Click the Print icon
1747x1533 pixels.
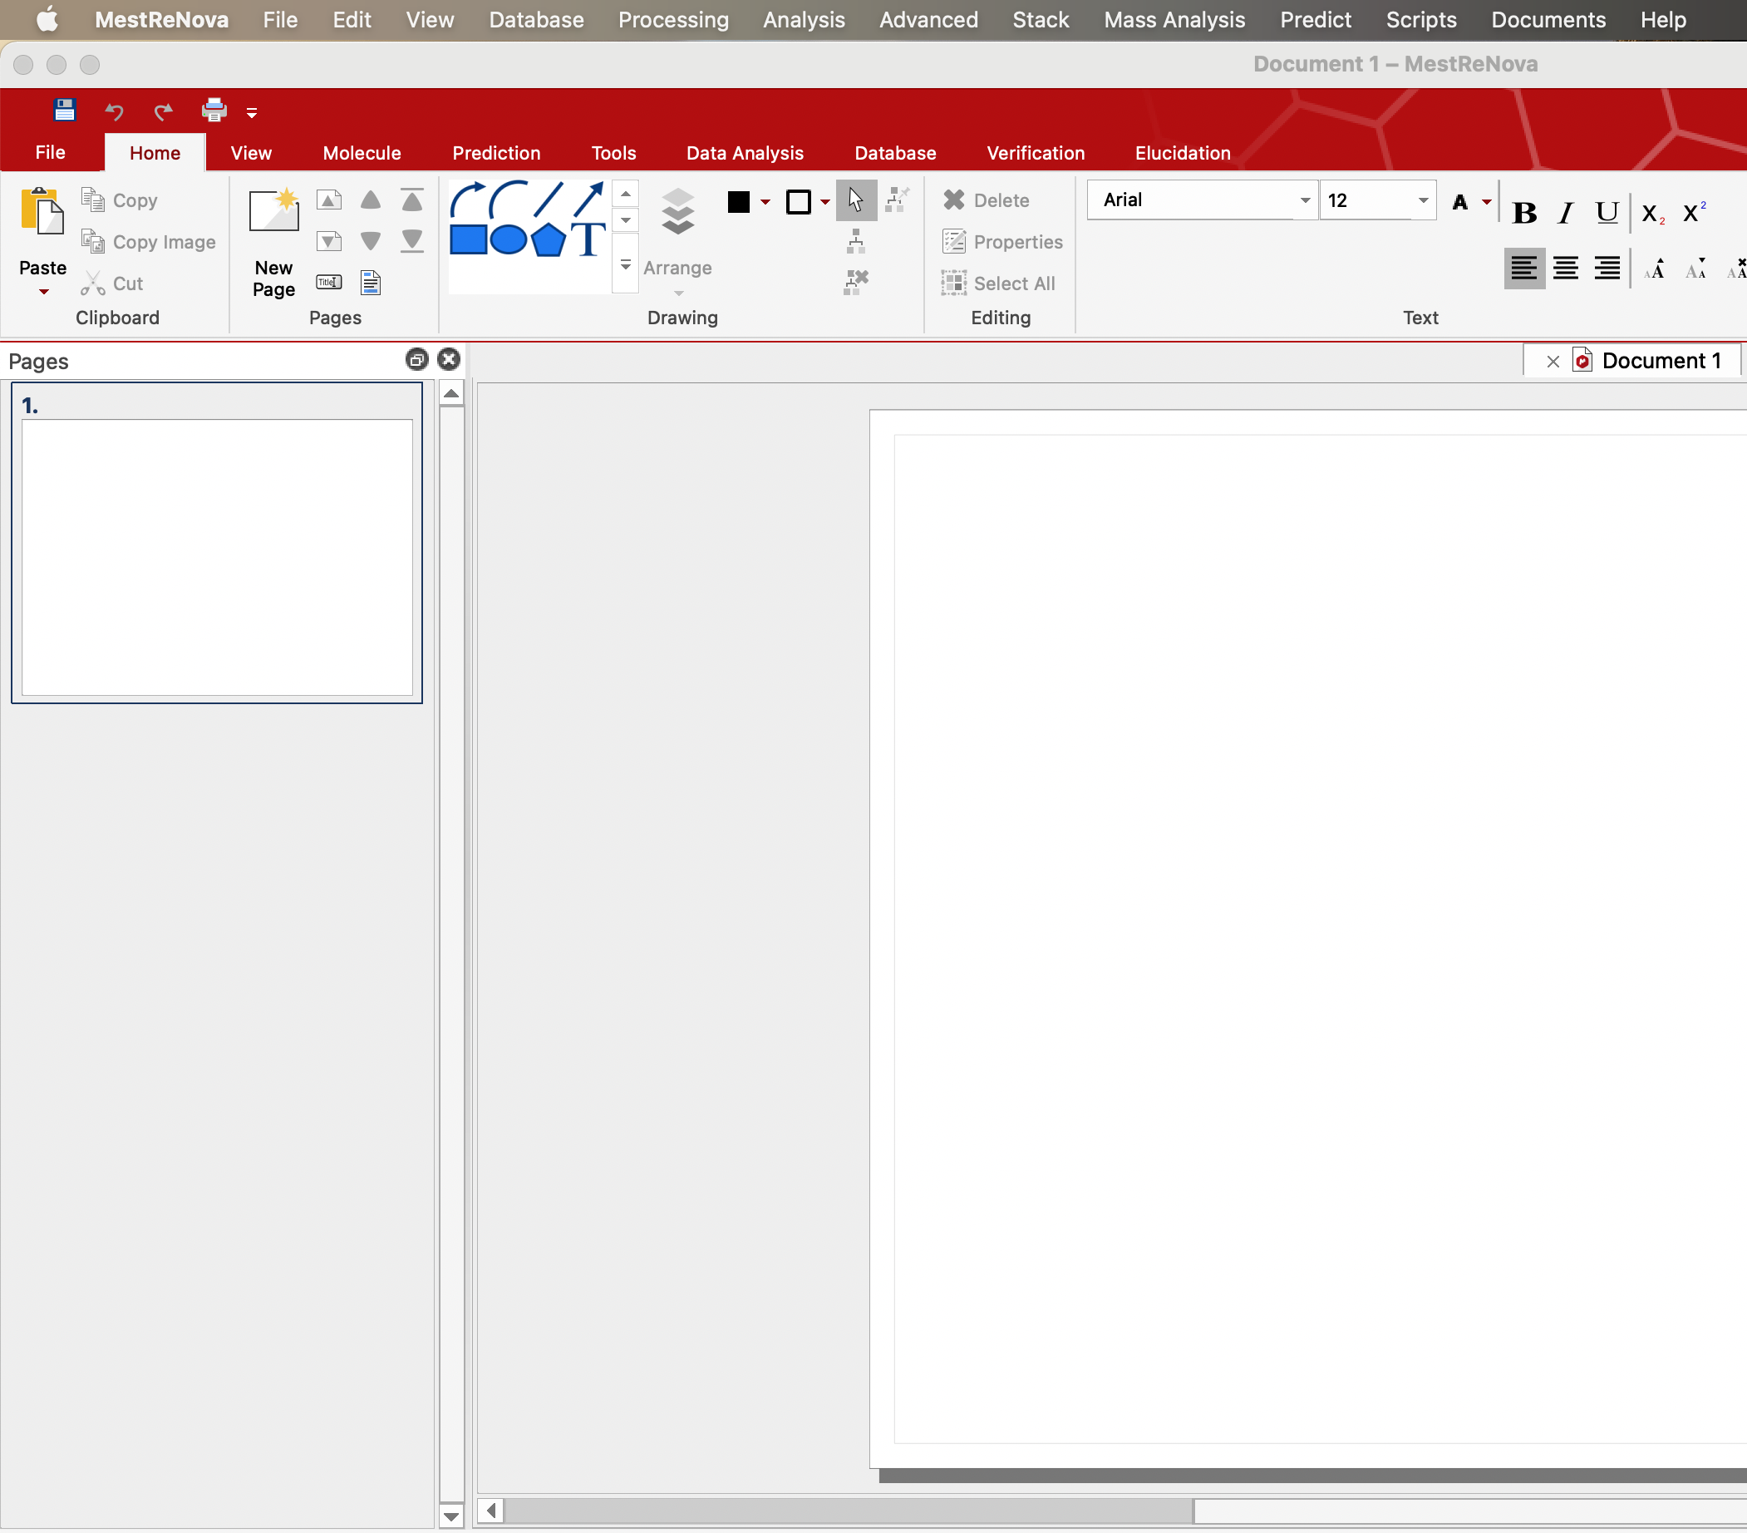(x=214, y=111)
